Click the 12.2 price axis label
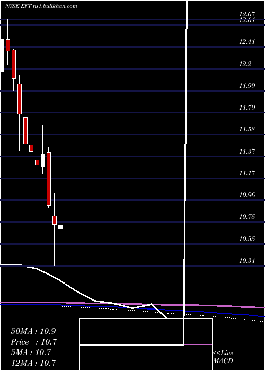 (x=245, y=64)
